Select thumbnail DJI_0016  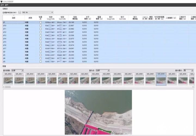tap(8, 79)
